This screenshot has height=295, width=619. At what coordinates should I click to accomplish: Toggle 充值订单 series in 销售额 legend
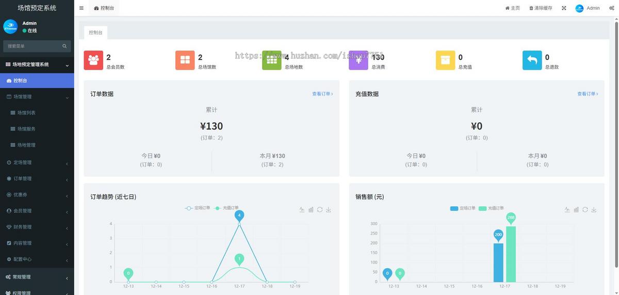pos(492,208)
